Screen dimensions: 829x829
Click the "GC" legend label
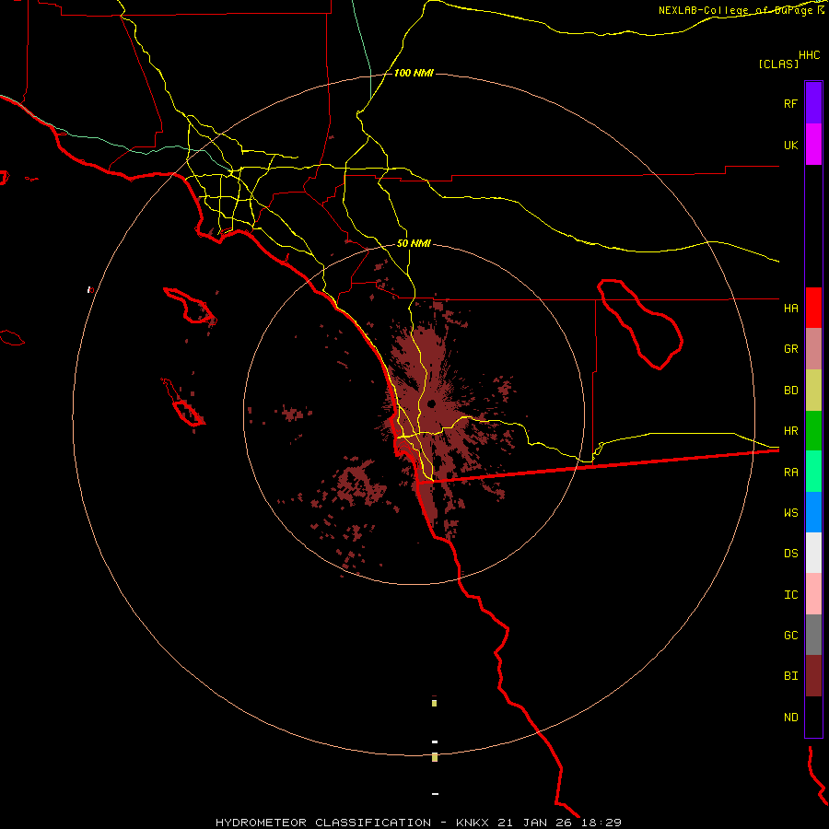[790, 635]
